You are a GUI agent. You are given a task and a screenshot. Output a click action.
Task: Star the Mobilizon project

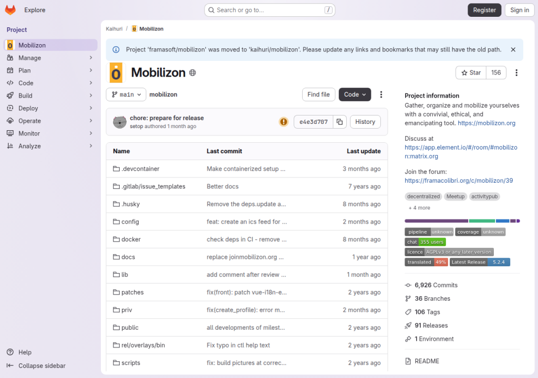pyautogui.click(x=471, y=73)
